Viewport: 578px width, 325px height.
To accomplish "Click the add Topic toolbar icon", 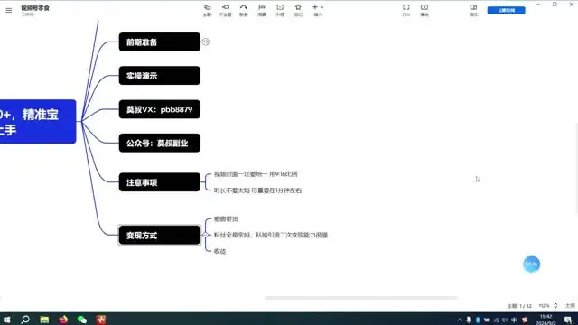I will pos(207,10).
